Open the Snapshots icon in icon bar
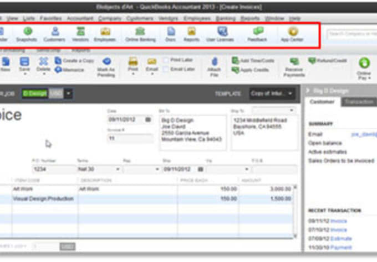Screen dimensions: 377x262 (x=27, y=34)
